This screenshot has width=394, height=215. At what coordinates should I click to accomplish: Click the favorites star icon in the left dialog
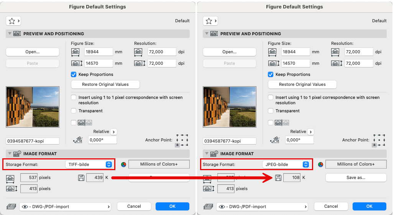(x=11, y=21)
